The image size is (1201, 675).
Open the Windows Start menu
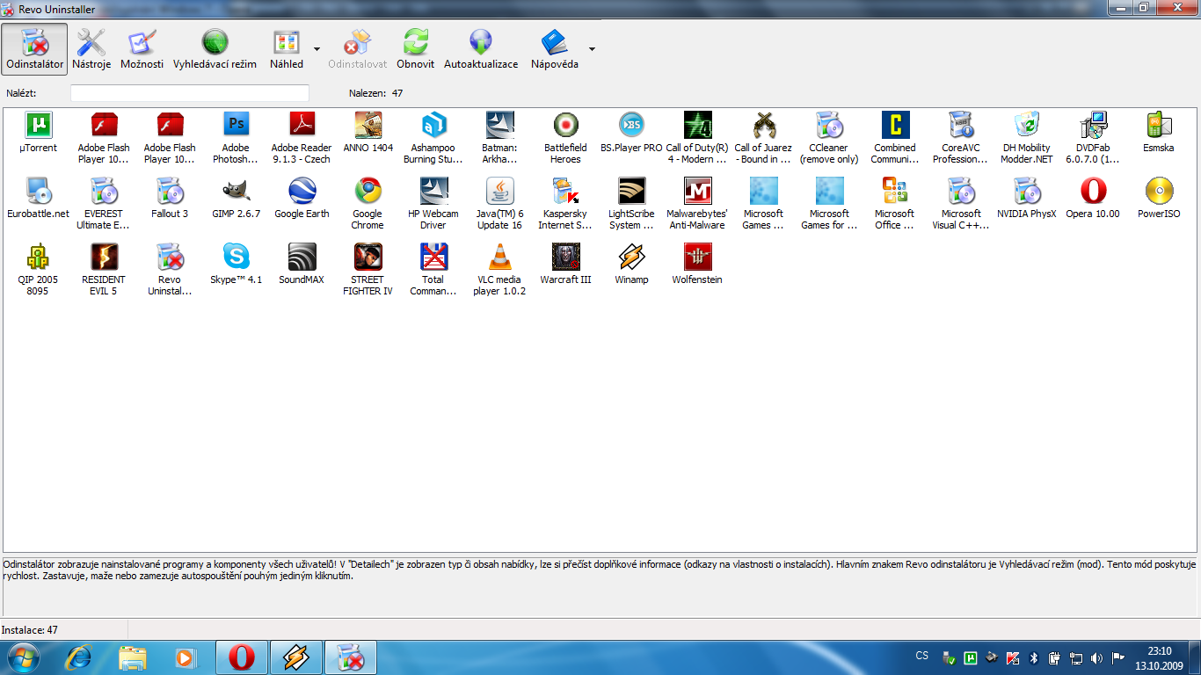pos(24,657)
